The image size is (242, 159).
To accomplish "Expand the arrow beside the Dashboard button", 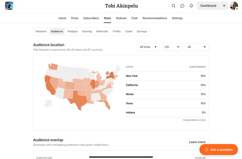I will [x=224, y=6].
